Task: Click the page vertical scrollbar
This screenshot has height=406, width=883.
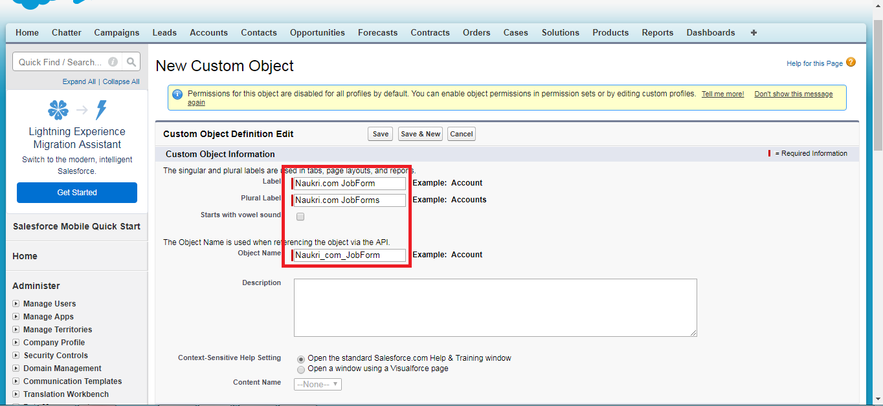Action: [x=878, y=84]
